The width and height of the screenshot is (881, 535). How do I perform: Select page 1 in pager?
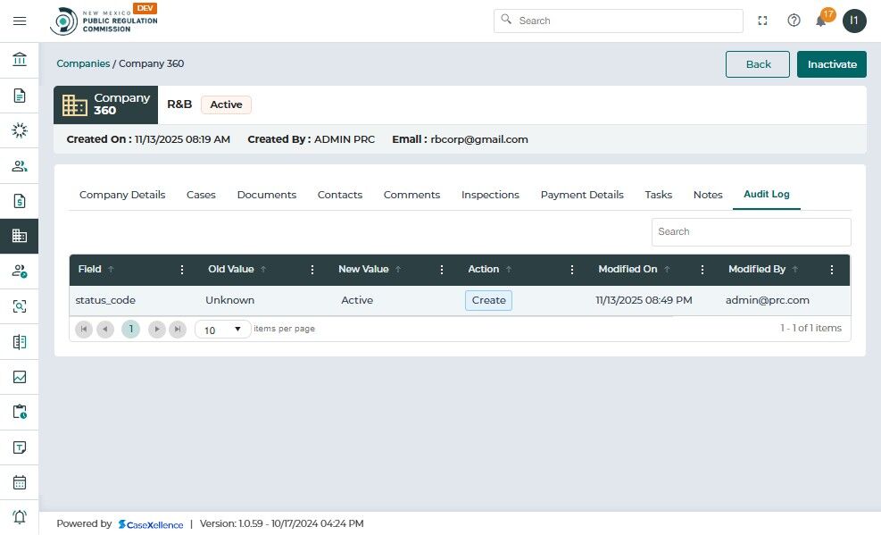(131, 330)
